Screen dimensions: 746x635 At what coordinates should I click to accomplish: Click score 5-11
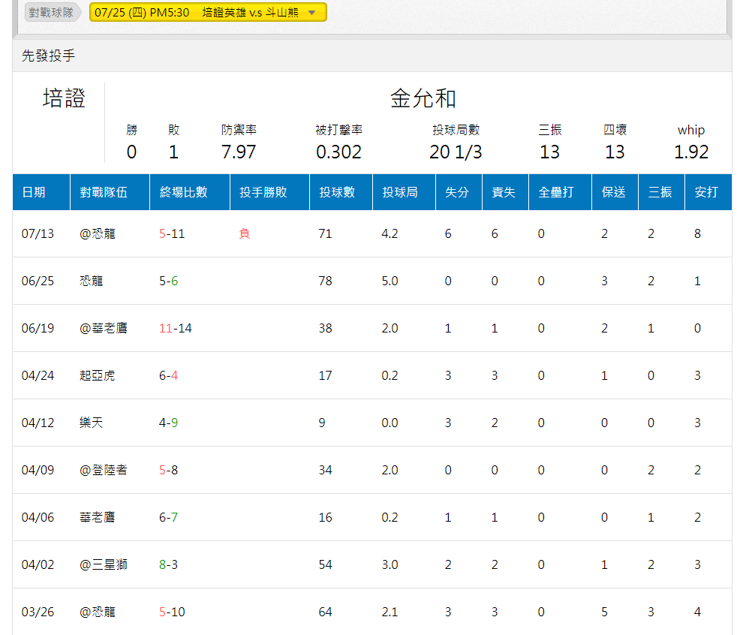point(172,233)
